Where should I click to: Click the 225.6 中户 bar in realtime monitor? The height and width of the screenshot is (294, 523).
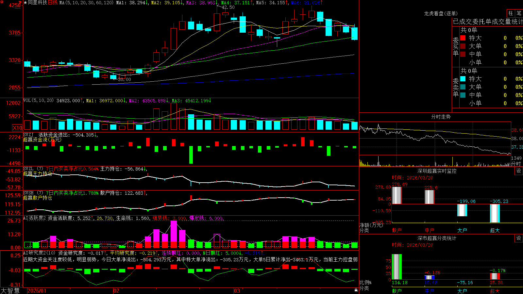click(429, 197)
